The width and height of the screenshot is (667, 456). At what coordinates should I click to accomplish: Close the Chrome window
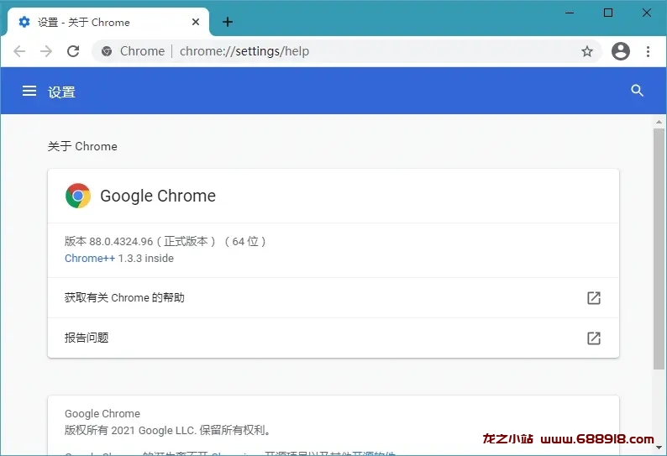(x=647, y=13)
